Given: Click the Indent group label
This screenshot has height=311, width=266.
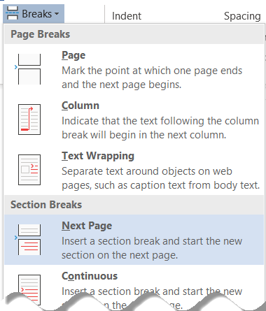Looking at the screenshot, I should [127, 16].
